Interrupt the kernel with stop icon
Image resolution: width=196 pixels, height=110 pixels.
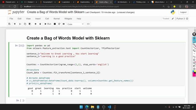tap(55, 24)
